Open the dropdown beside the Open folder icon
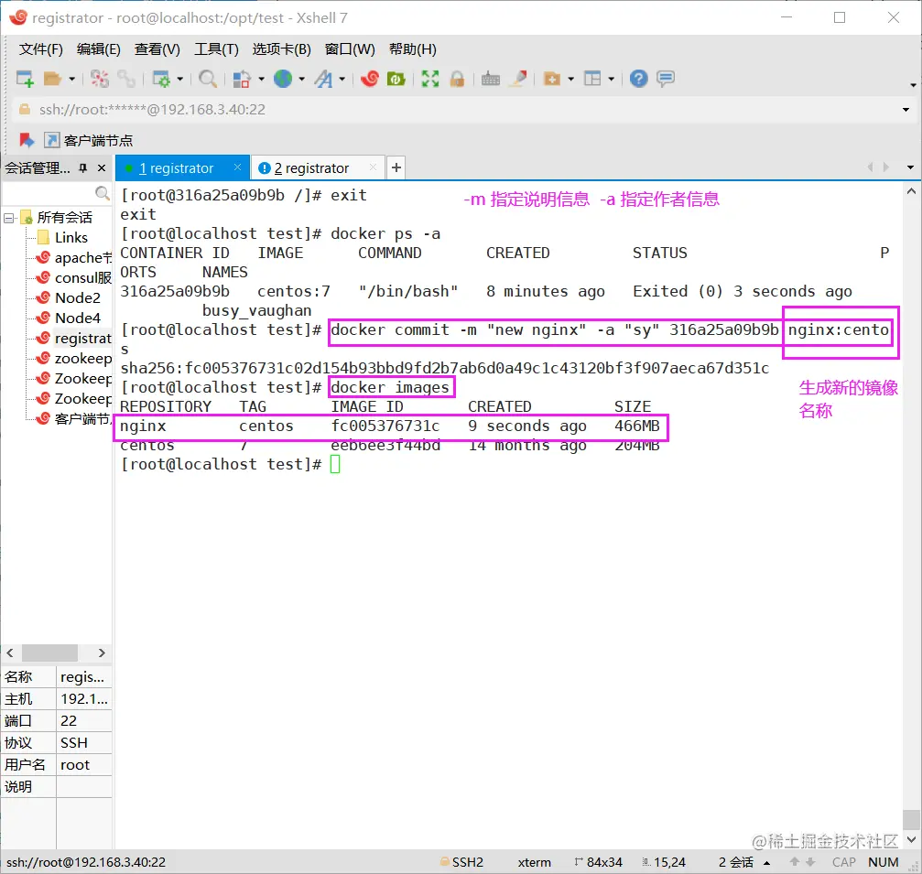 click(x=71, y=78)
